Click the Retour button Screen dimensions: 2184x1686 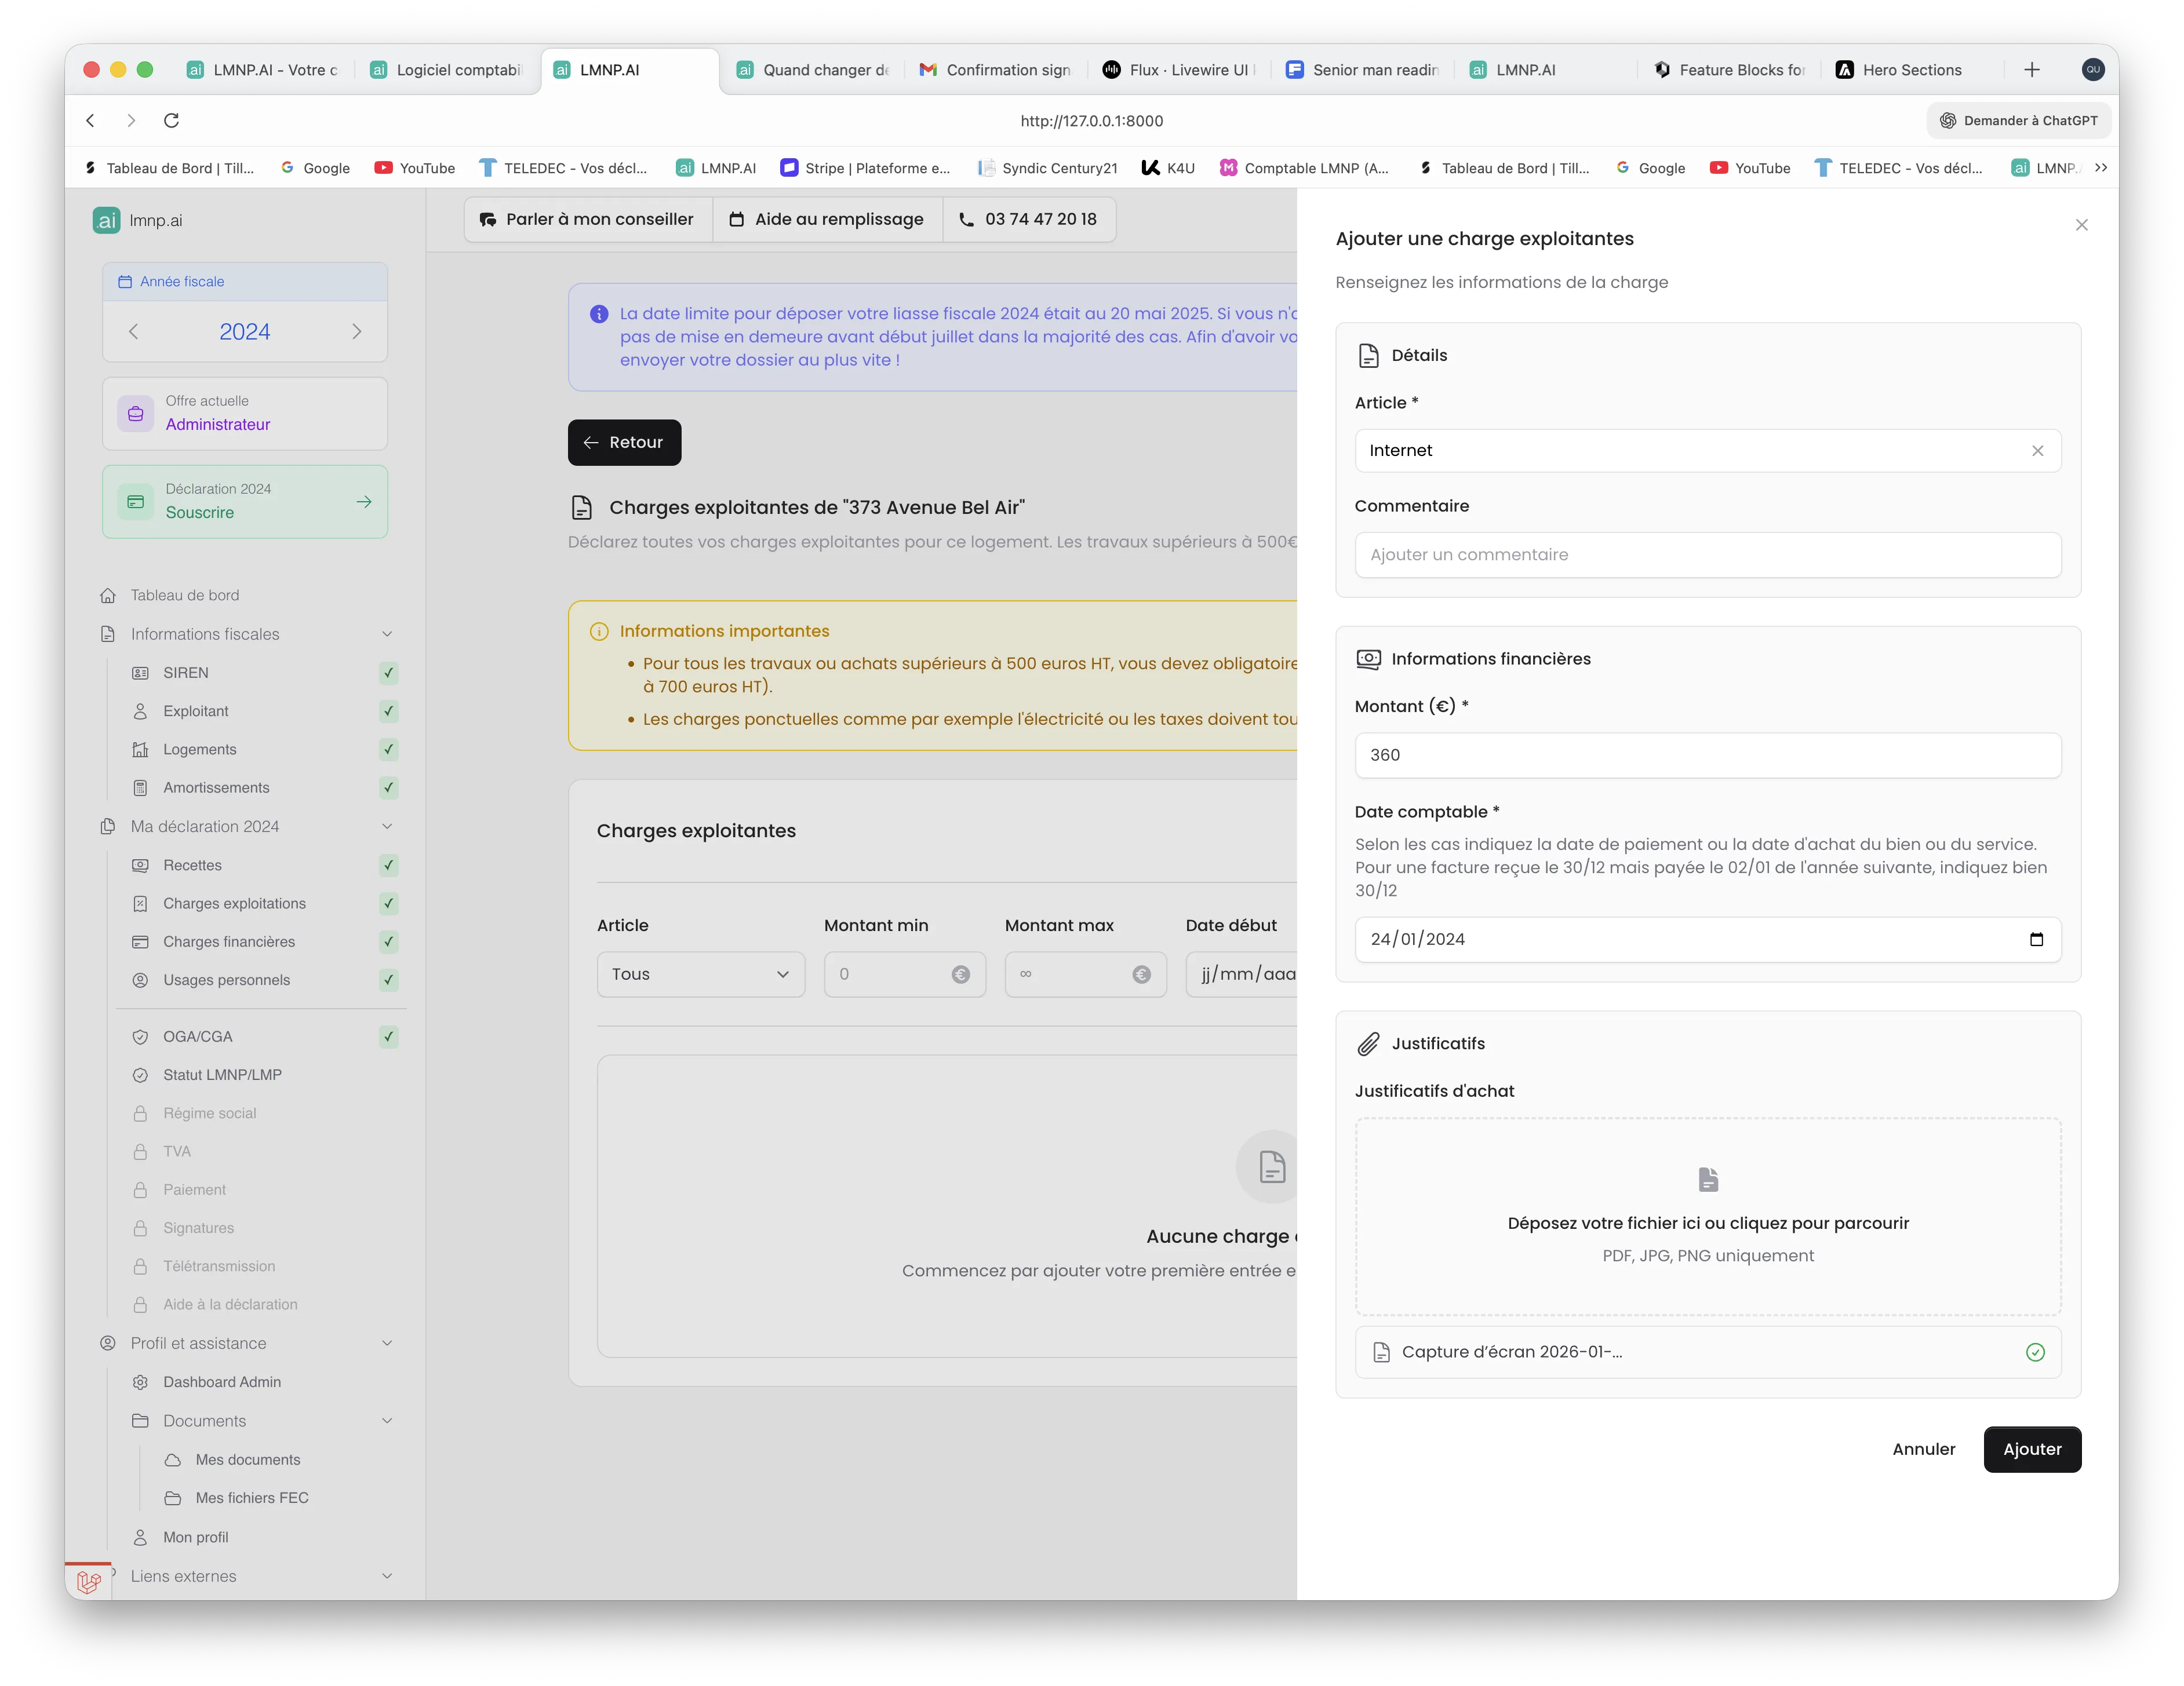pos(624,443)
